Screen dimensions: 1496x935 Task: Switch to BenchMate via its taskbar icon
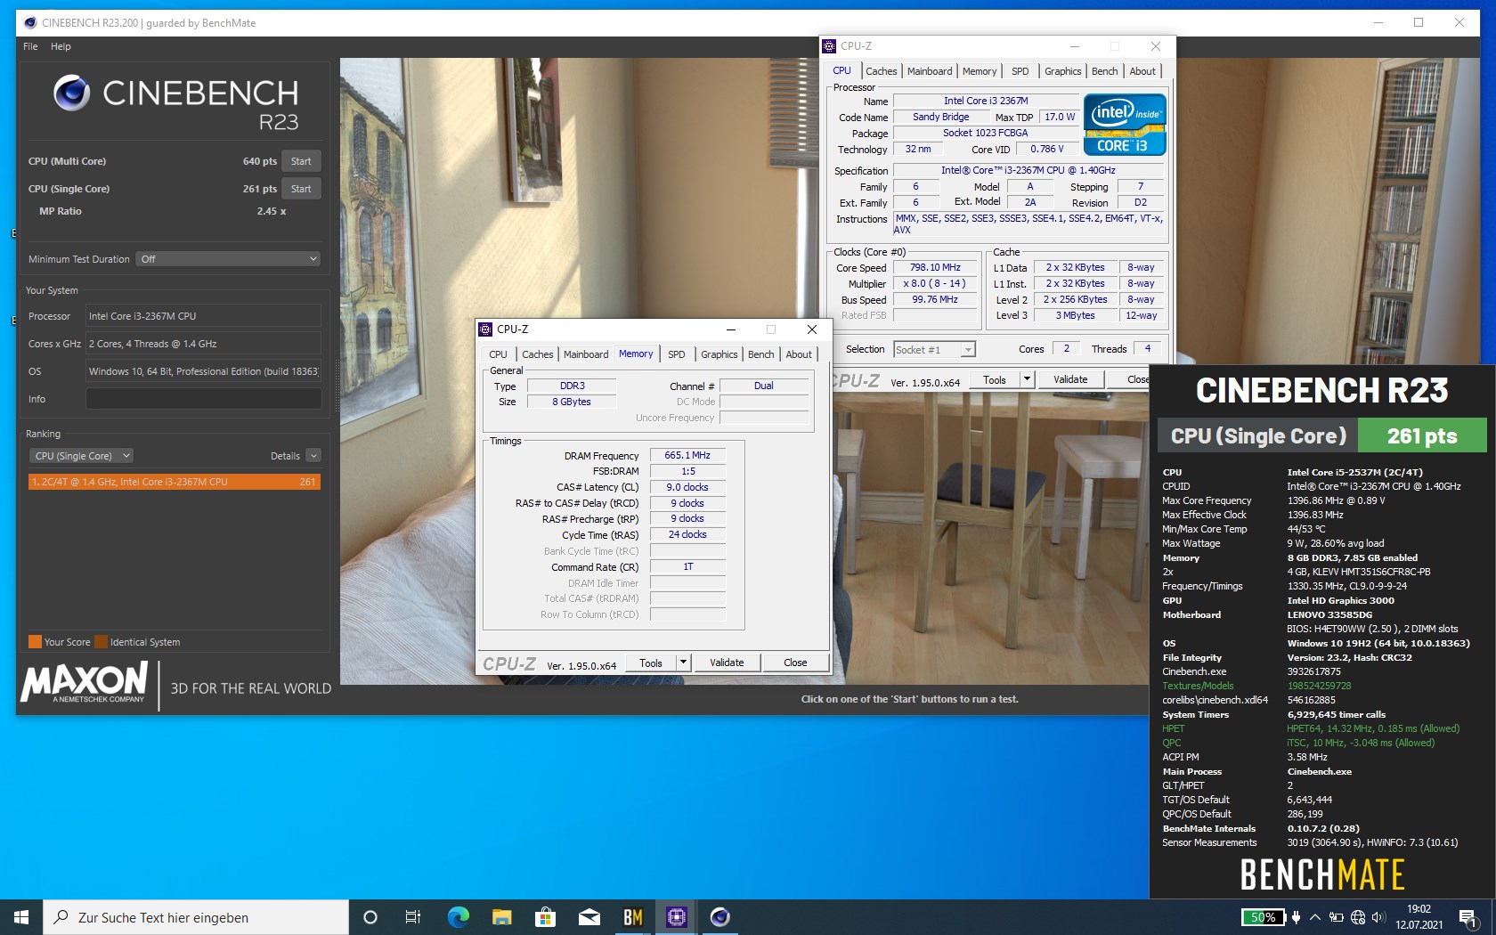[632, 917]
